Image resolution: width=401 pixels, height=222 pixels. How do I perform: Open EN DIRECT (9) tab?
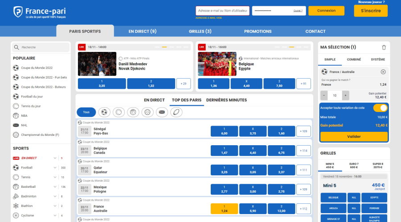click(143, 32)
